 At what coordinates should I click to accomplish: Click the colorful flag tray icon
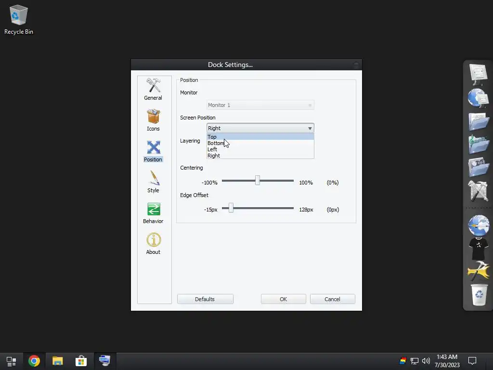click(403, 361)
